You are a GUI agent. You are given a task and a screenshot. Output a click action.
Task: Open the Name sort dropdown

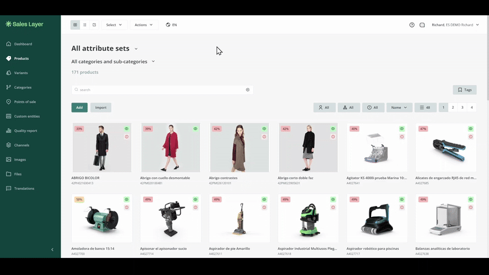click(399, 108)
